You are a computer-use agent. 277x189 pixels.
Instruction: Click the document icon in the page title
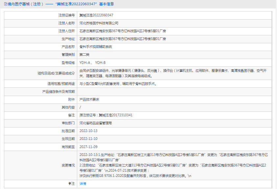[6, 4]
